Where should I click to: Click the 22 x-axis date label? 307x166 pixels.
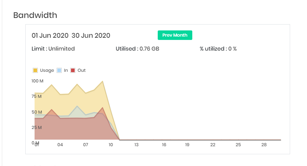[x=213, y=145]
